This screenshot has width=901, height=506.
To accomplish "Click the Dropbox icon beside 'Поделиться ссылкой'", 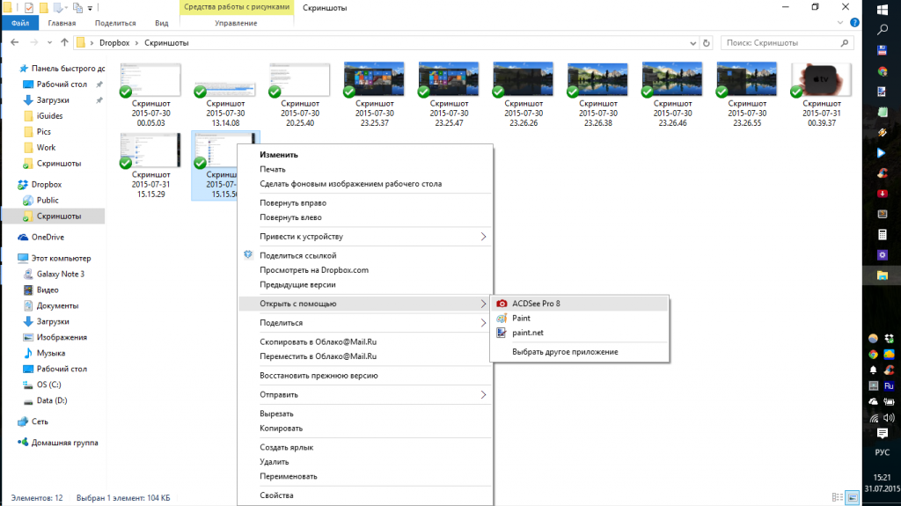I will tap(248, 255).
